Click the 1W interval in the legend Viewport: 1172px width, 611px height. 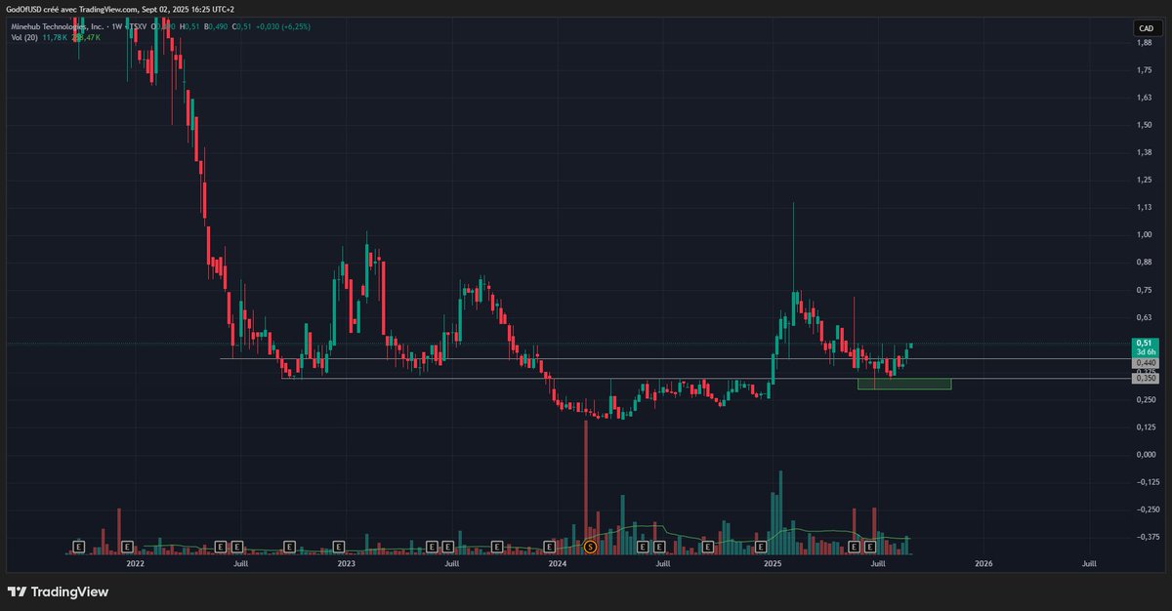click(116, 26)
